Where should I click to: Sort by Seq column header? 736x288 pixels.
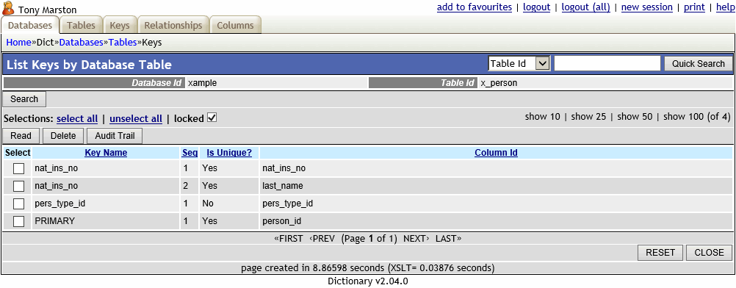coord(190,153)
